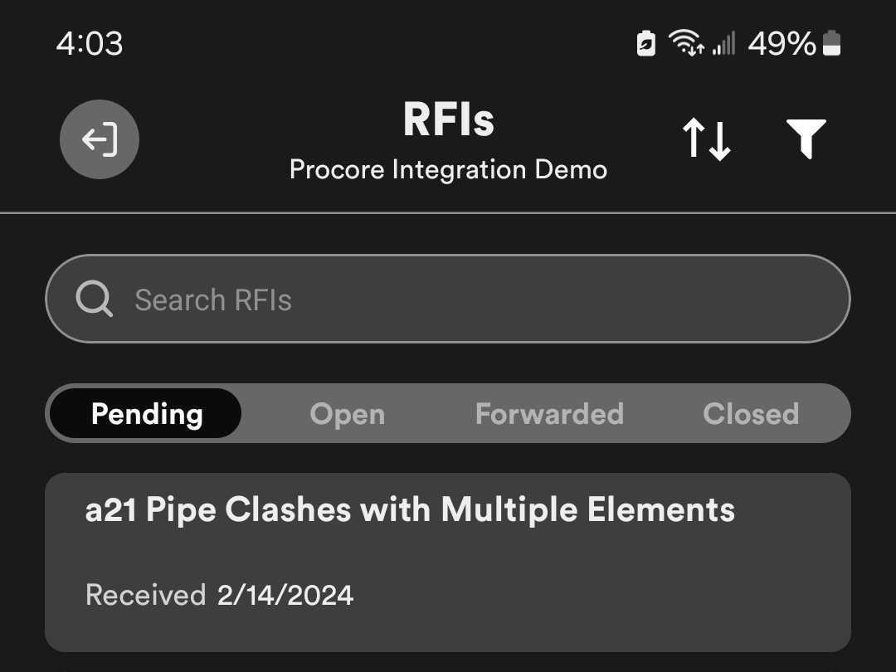This screenshot has height=672, width=896.
Task: Tap the Procore Integration Demo subtitle
Action: 448,170
